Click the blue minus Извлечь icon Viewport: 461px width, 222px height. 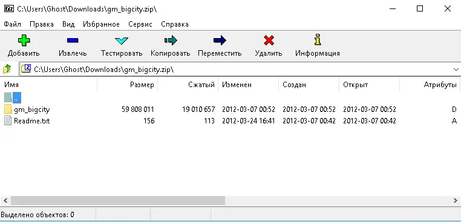click(73, 41)
